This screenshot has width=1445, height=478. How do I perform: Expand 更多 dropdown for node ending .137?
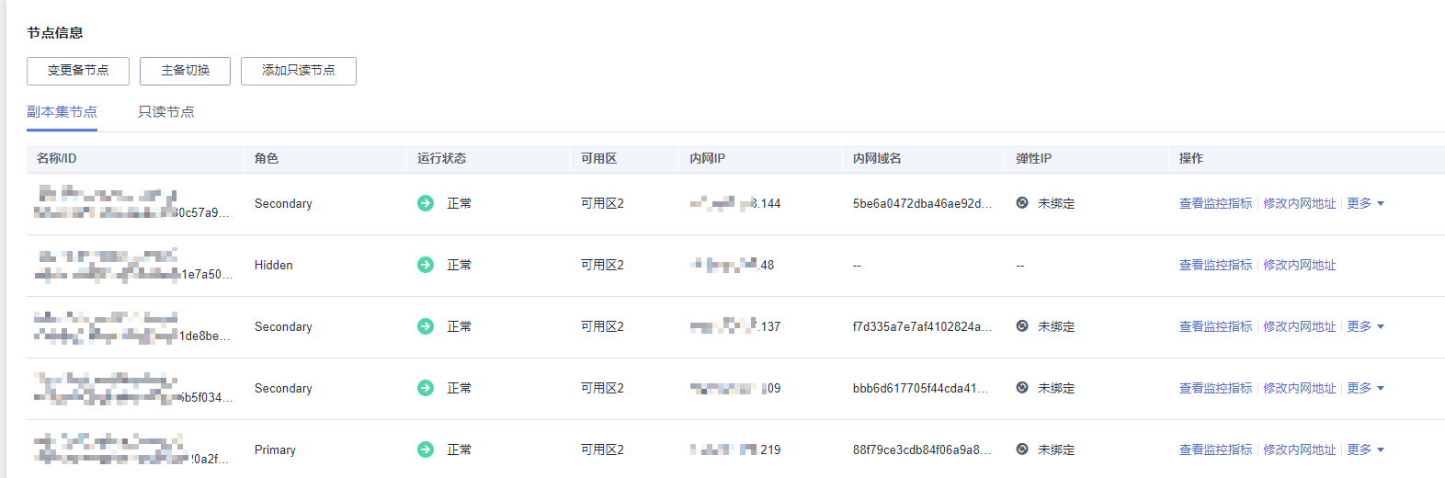click(x=1365, y=326)
